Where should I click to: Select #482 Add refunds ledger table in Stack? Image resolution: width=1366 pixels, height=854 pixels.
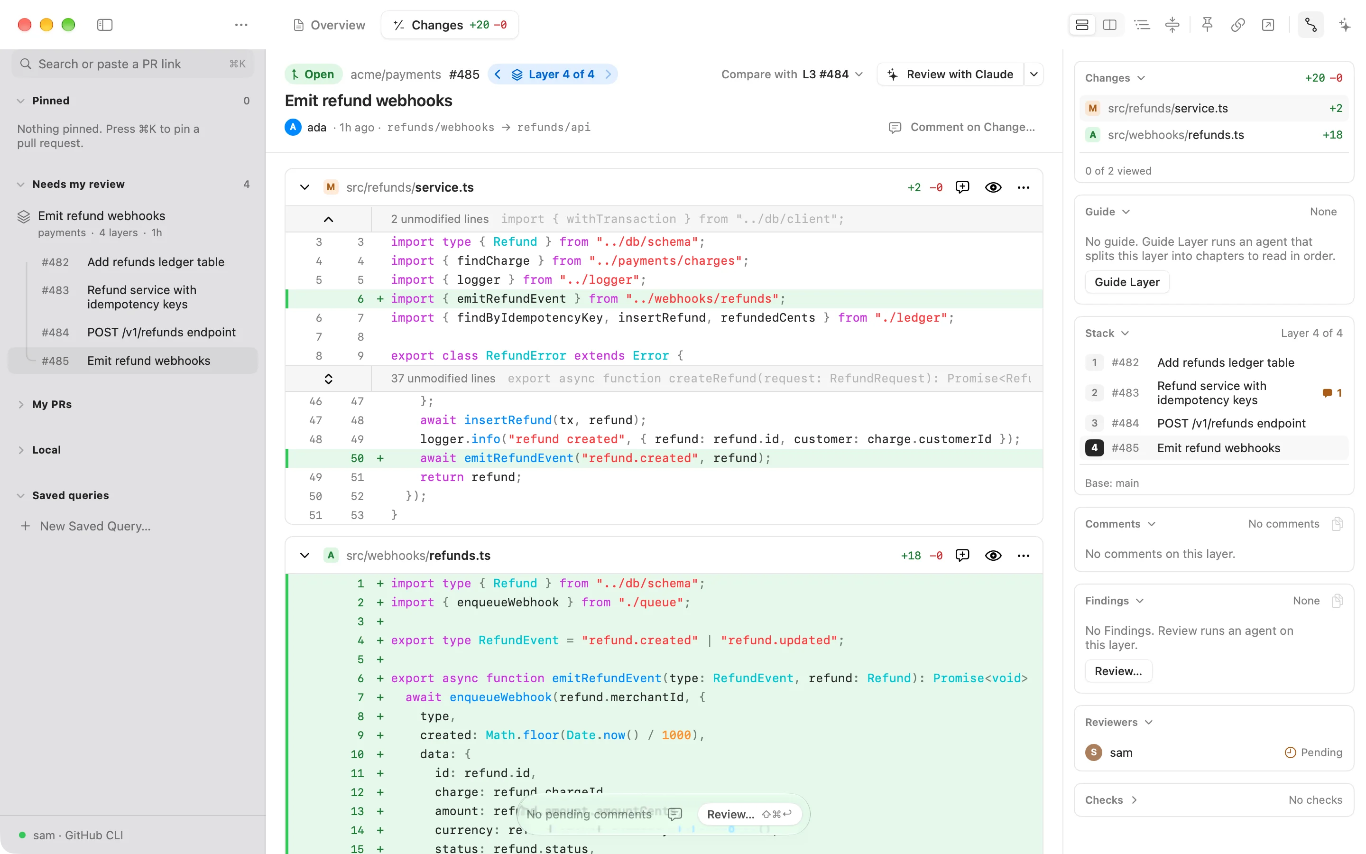[x=1214, y=362]
